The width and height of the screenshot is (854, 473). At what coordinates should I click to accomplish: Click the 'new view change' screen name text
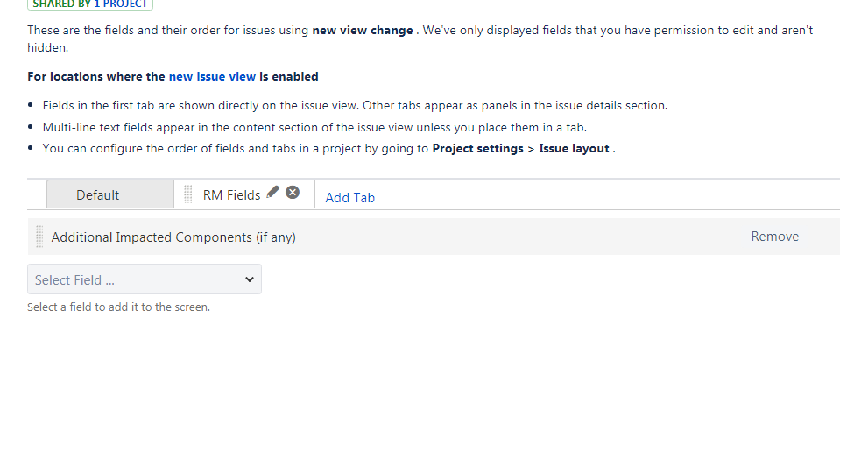pos(363,31)
